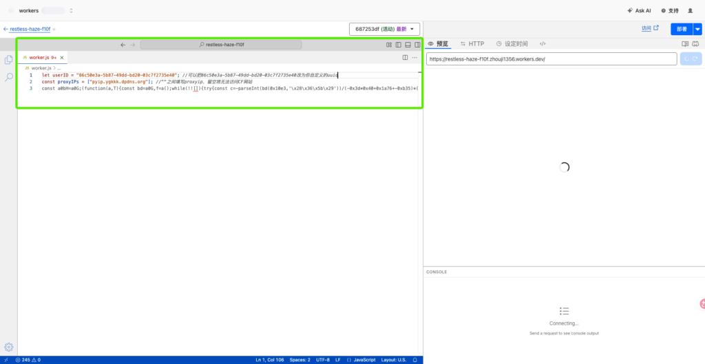
Task: Close the worker.js tab
Action: [x=62, y=58]
